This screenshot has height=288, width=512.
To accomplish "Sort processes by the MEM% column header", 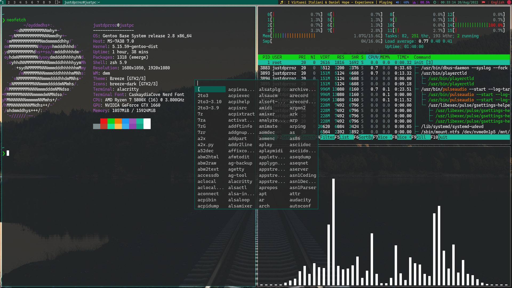I will point(385,57).
